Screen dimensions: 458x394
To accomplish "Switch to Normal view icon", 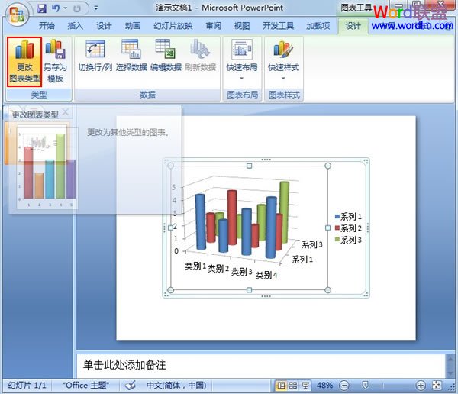I will [x=281, y=386].
